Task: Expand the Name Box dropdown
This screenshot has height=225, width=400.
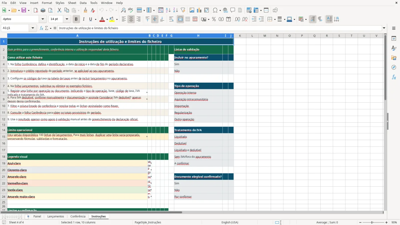Action: (33, 28)
